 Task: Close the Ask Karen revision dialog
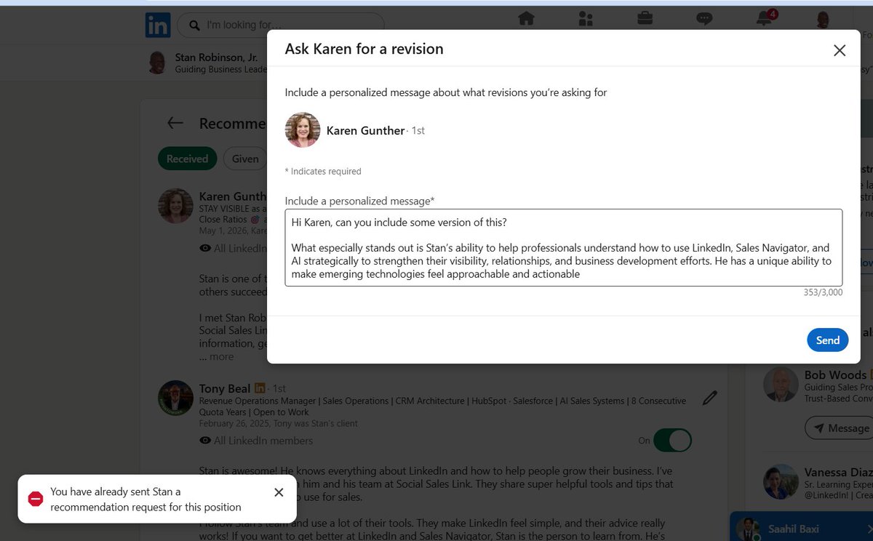(840, 50)
